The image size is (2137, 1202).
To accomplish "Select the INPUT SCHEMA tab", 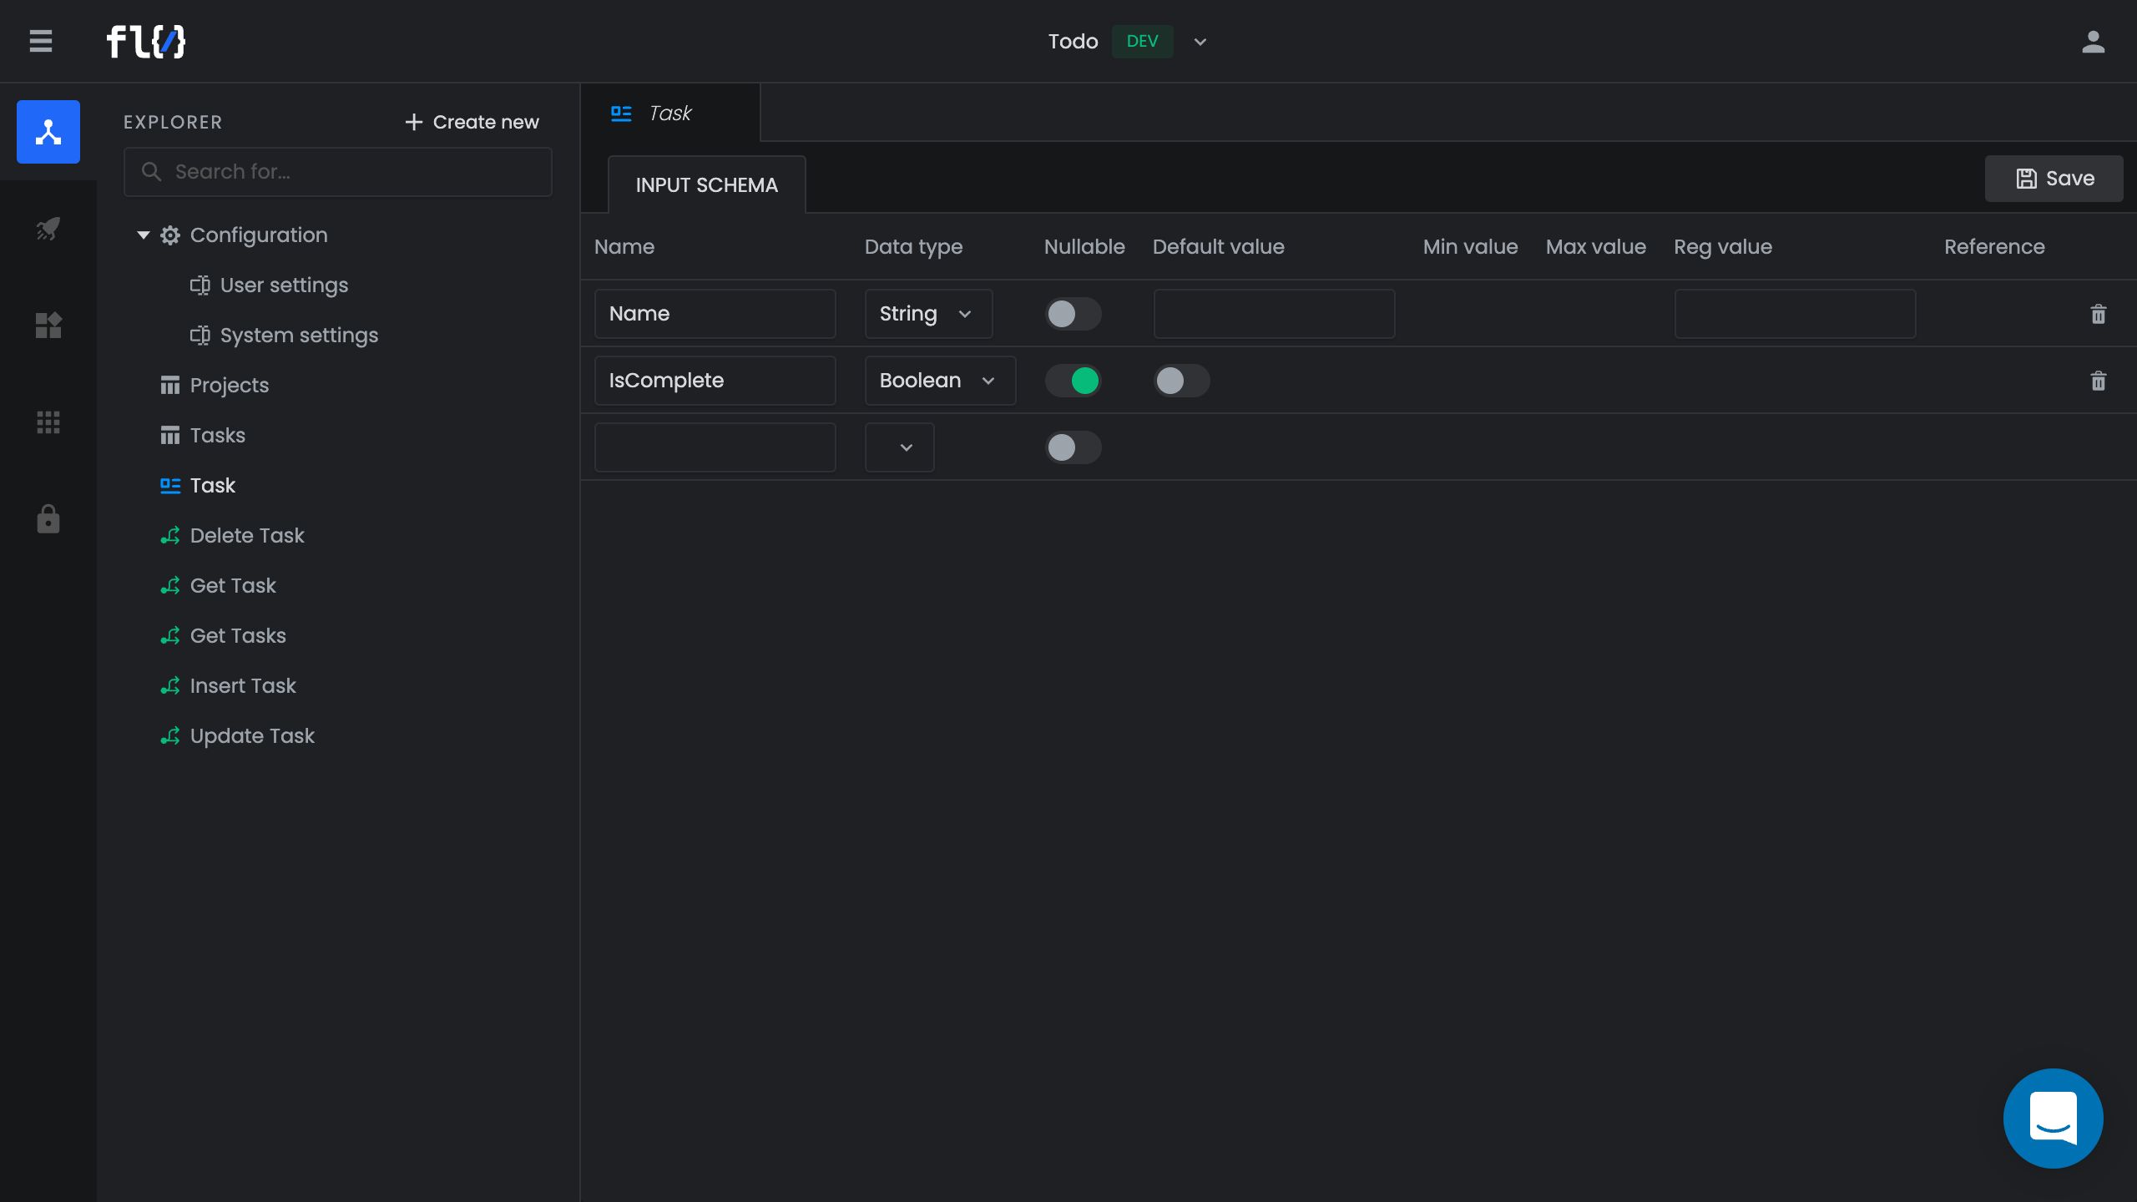I will pos(706,185).
